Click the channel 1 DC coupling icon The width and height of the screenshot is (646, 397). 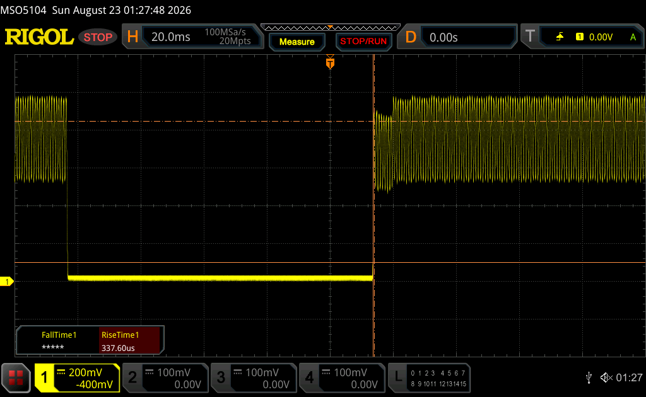coord(61,372)
